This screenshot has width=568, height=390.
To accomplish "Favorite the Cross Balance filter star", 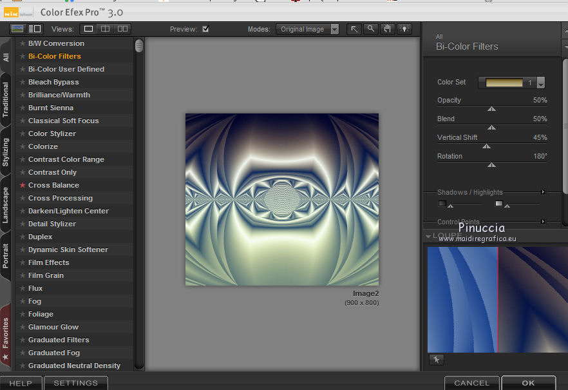I will coord(23,185).
